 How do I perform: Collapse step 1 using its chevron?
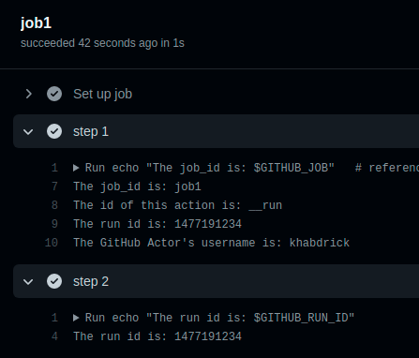pos(28,131)
